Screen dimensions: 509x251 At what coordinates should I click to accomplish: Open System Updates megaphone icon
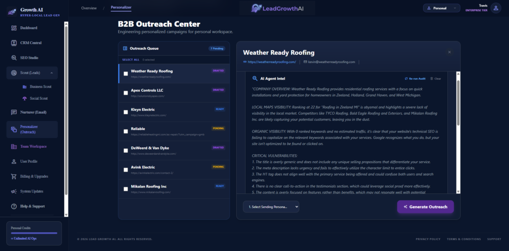pyautogui.click(x=13, y=191)
